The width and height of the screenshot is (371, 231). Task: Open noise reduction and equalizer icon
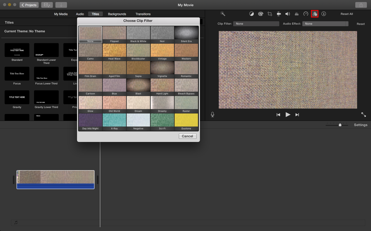297,14
